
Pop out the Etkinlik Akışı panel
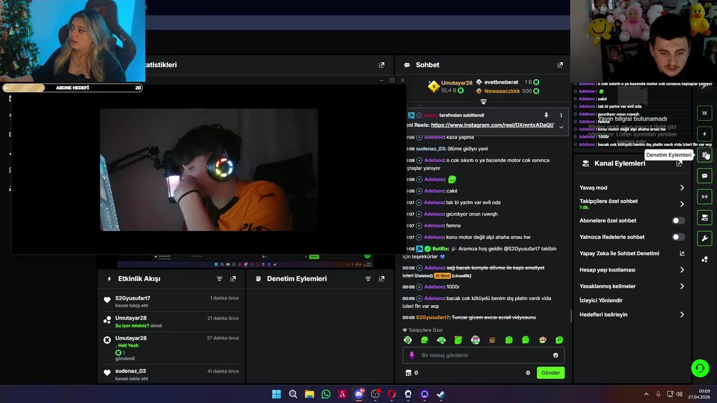pos(233,279)
